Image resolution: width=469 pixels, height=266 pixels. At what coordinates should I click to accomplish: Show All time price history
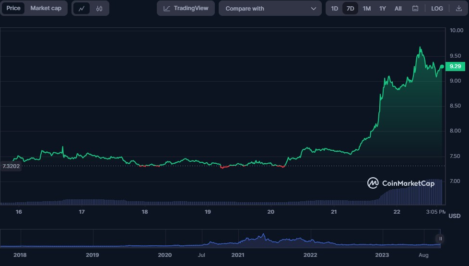point(398,9)
